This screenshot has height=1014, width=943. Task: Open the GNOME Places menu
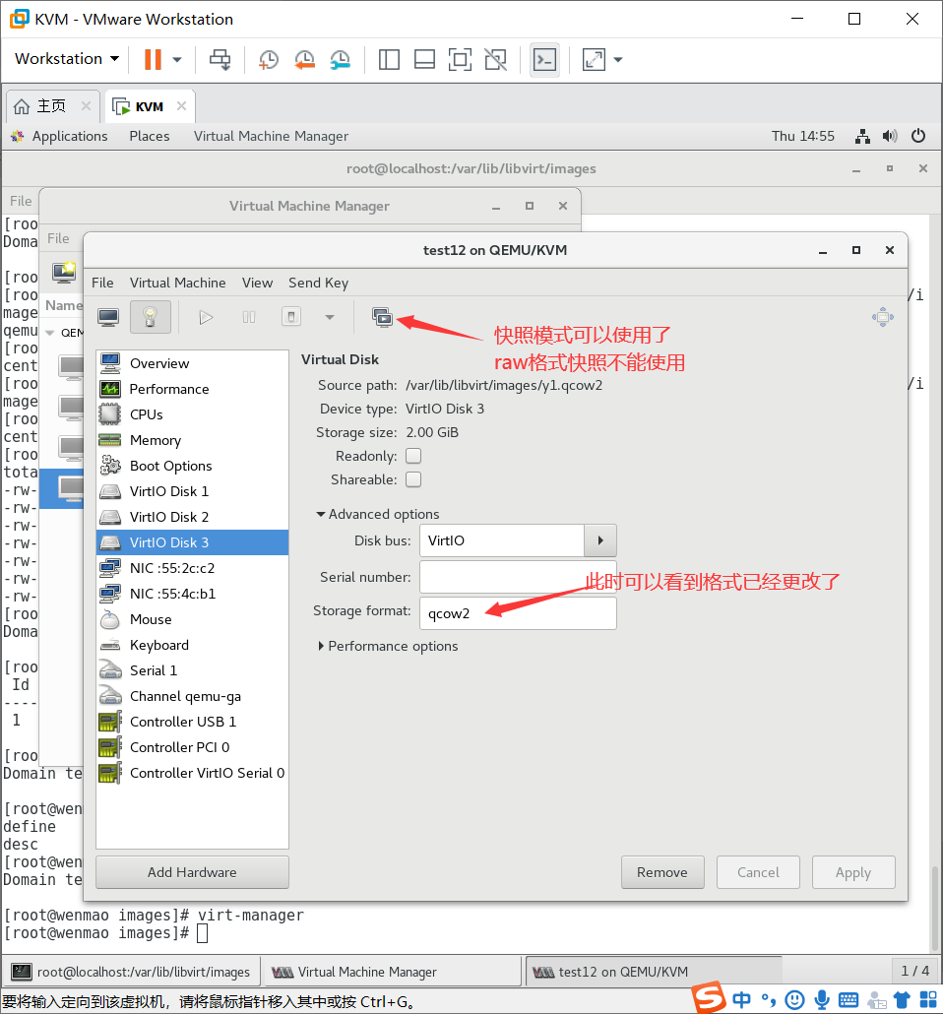pos(150,137)
